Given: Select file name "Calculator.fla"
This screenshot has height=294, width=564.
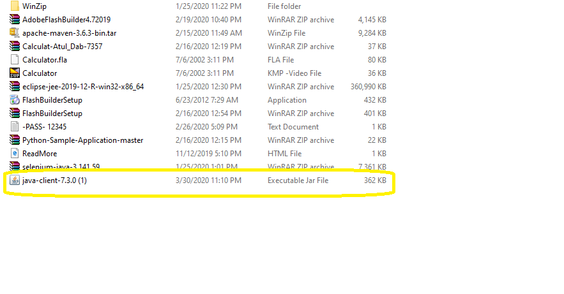Looking at the screenshot, I should pos(45,59).
